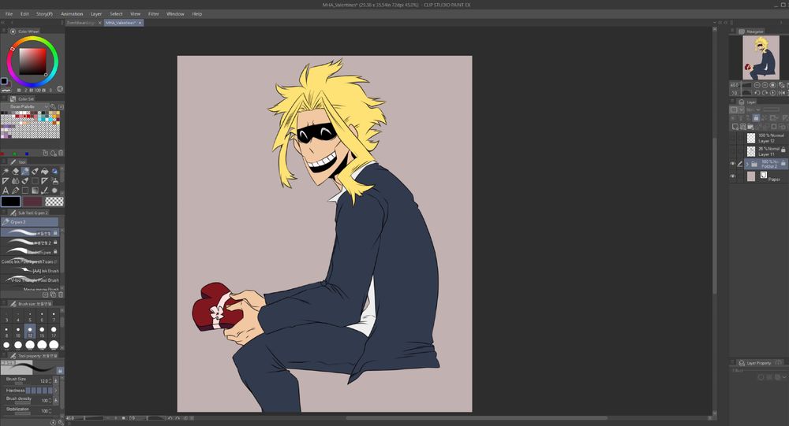
Task: Choose the [AA] Ink Brush sub tool
Action: coord(30,271)
